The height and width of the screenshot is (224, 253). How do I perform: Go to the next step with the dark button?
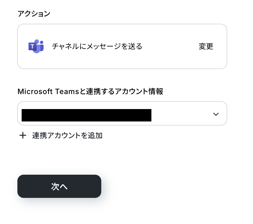[59, 186]
